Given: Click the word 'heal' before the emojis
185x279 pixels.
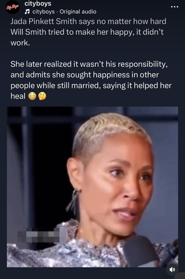Looking at the screenshot, I should (18, 96).
